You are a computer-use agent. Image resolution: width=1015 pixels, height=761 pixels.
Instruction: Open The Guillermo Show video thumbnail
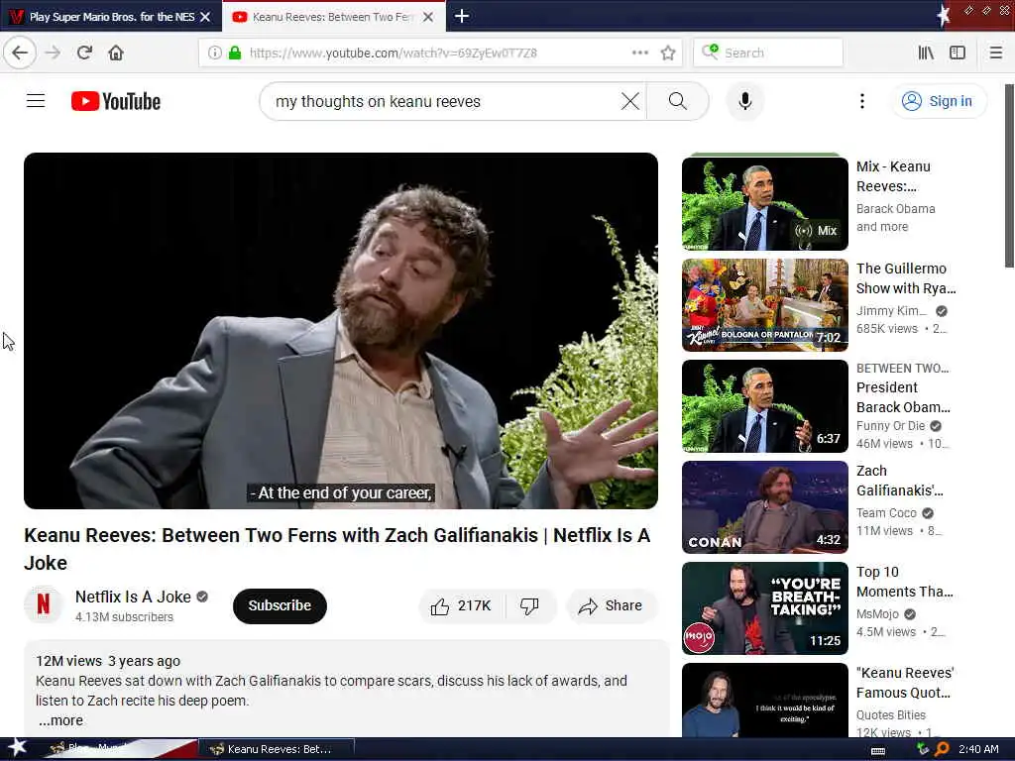765,305
